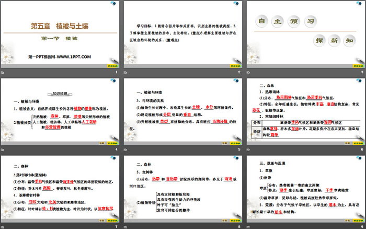This screenshot has height=229, width=366.
Task: Click yellow button at bottom of slide 5
Action: coord(235,143)
